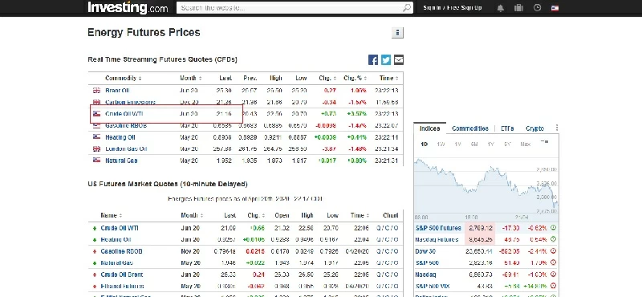
Task: Share the quotes via the Twitter icon
Action: pos(386,60)
